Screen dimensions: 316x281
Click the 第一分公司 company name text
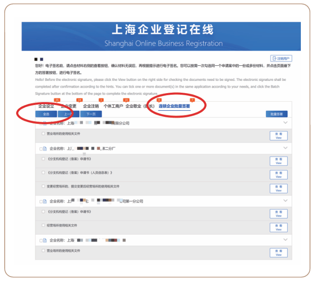96,201
